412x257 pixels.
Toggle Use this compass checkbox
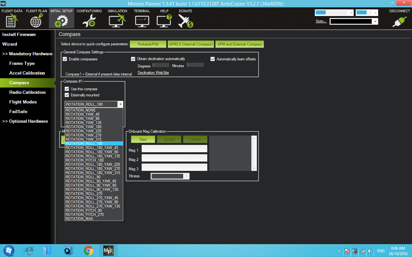pyautogui.click(x=67, y=89)
